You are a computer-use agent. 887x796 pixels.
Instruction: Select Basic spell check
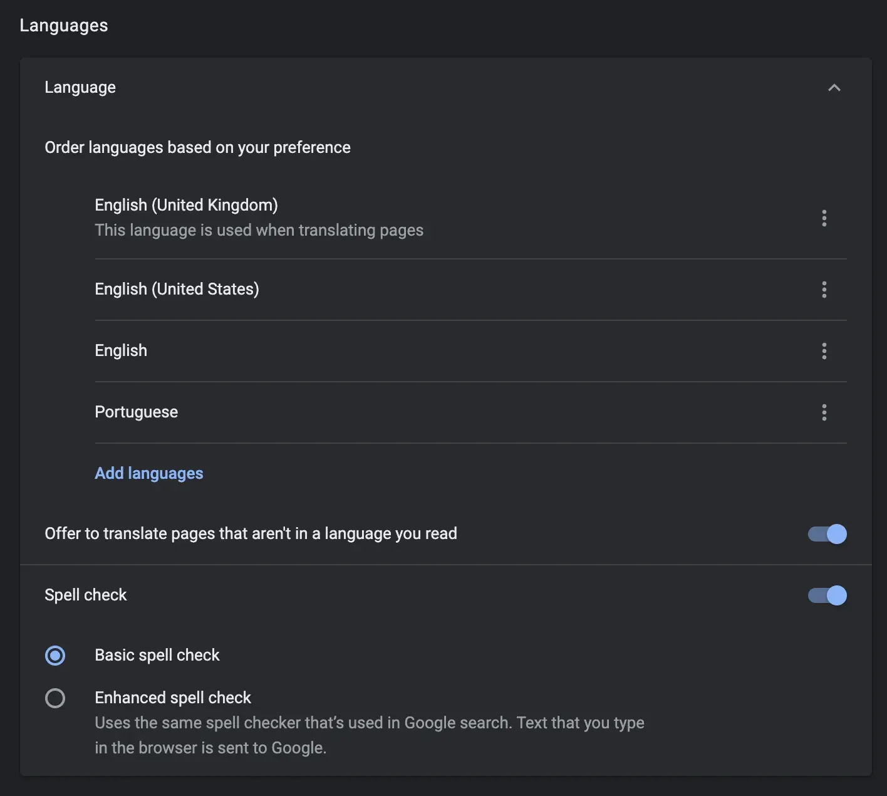coord(55,655)
